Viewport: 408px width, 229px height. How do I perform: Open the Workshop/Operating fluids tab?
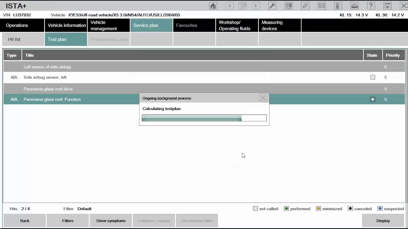(237, 25)
